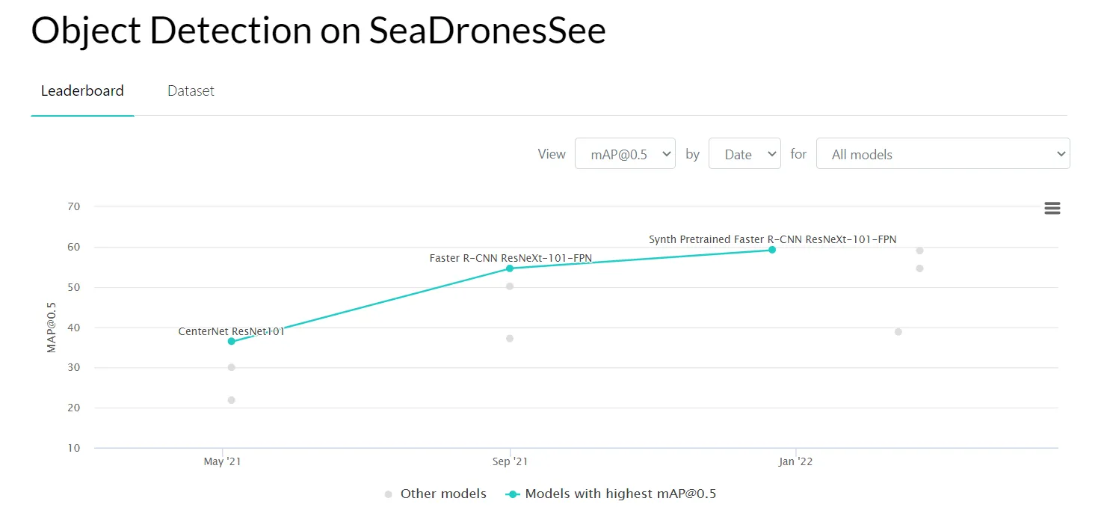This screenshot has width=1110, height=519.
Task: Select the Synth Pretrained Faster R-CNN teal point
Action: click(772, 250)
